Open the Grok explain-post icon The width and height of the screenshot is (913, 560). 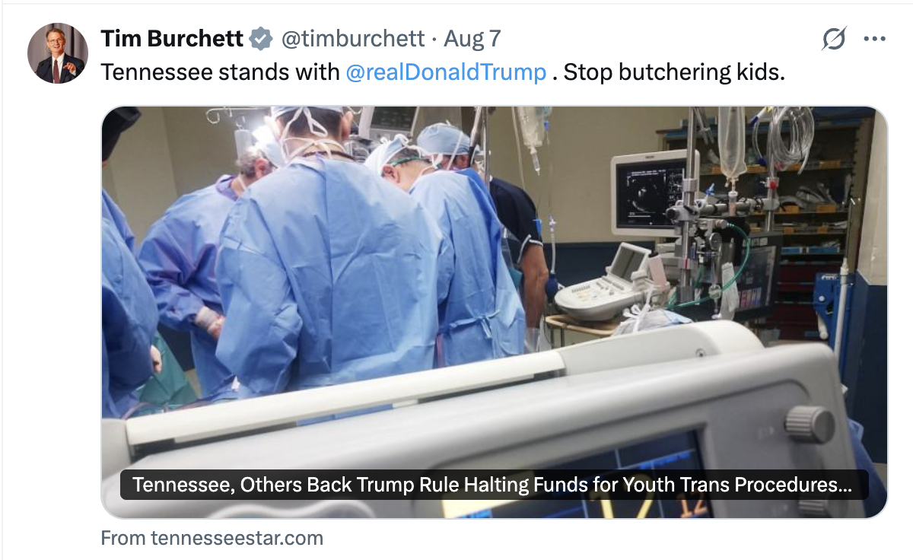(x=834, y=38)
